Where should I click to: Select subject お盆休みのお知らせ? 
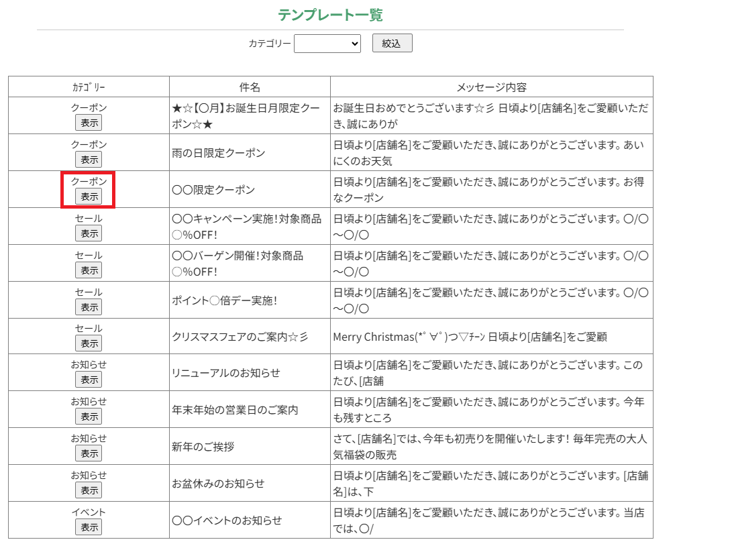coord(218,484)
